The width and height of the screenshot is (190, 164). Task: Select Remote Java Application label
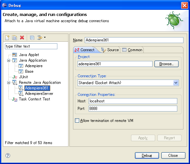coord(40,82)
